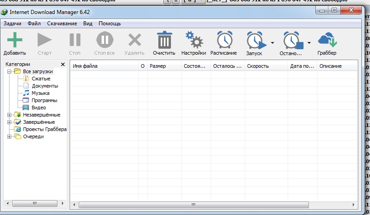Click the Незавершённые folder icon
This screenshot has height=215, width=370.
click(x=18, y=115)
